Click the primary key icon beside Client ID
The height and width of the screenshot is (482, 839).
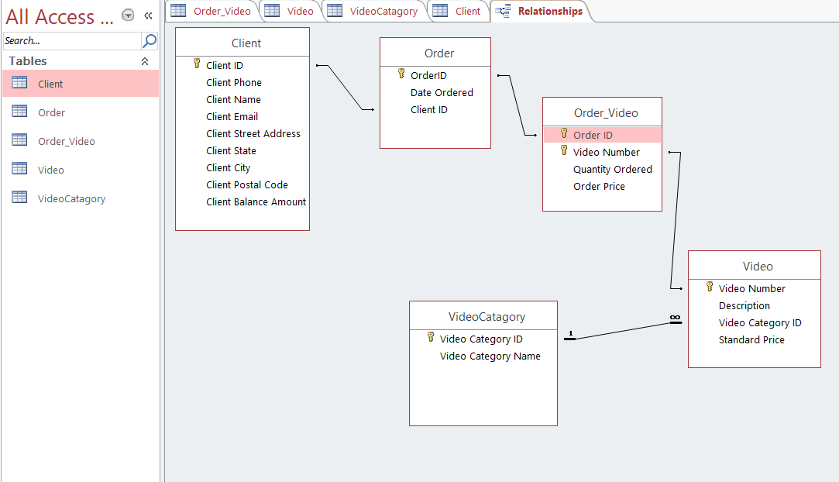pos(197,65)
